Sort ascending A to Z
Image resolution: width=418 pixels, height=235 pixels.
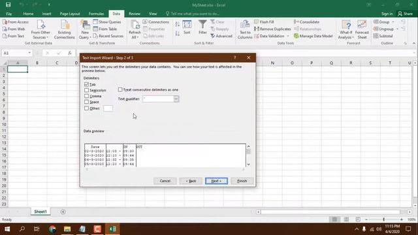pyautogui.click(x=177, y=25)
